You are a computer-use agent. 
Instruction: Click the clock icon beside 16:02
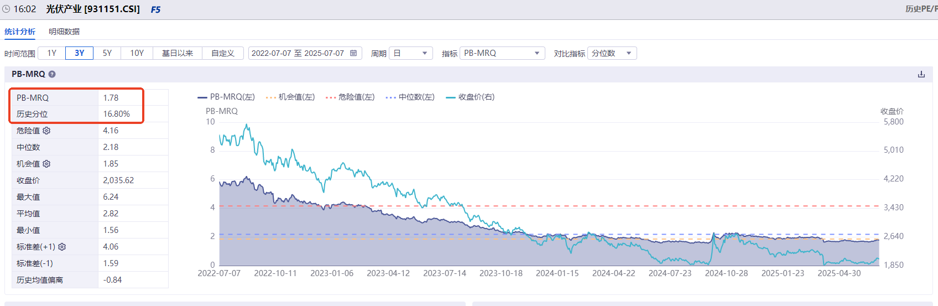[x=6, y=9]
